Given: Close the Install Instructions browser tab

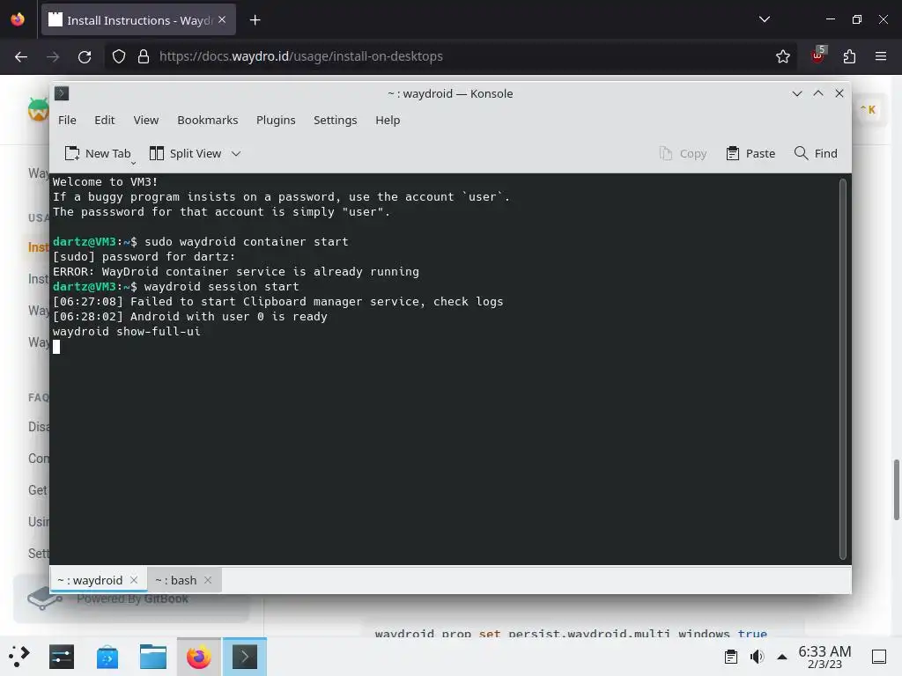Looking at the screenshot, I should [222, 19].
